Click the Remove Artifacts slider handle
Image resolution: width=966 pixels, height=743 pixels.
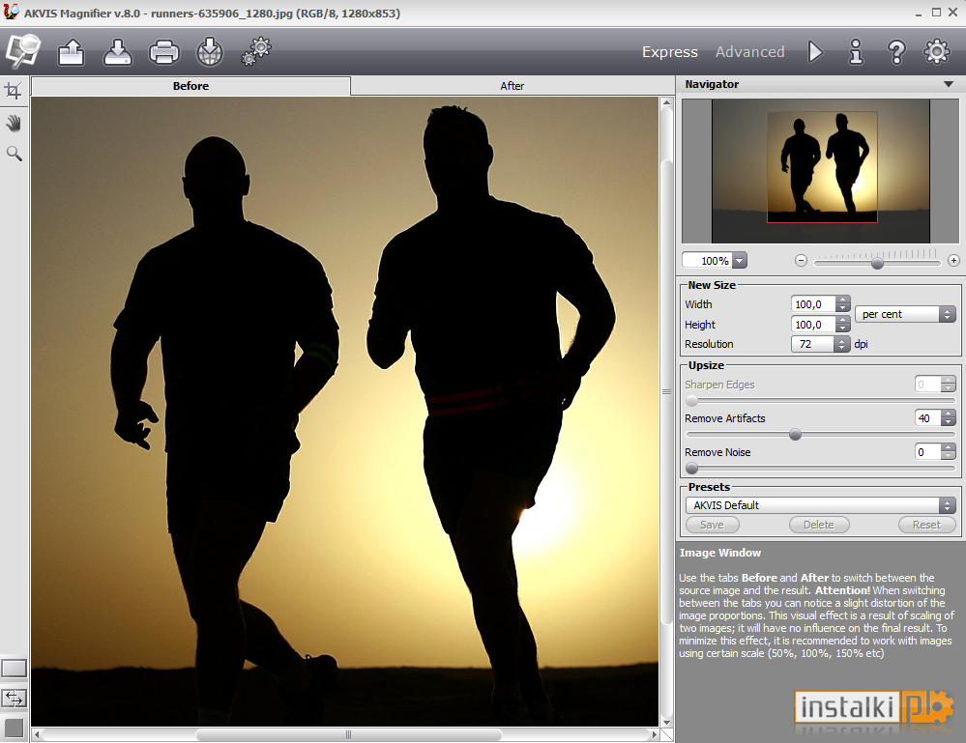pos(796,435)
